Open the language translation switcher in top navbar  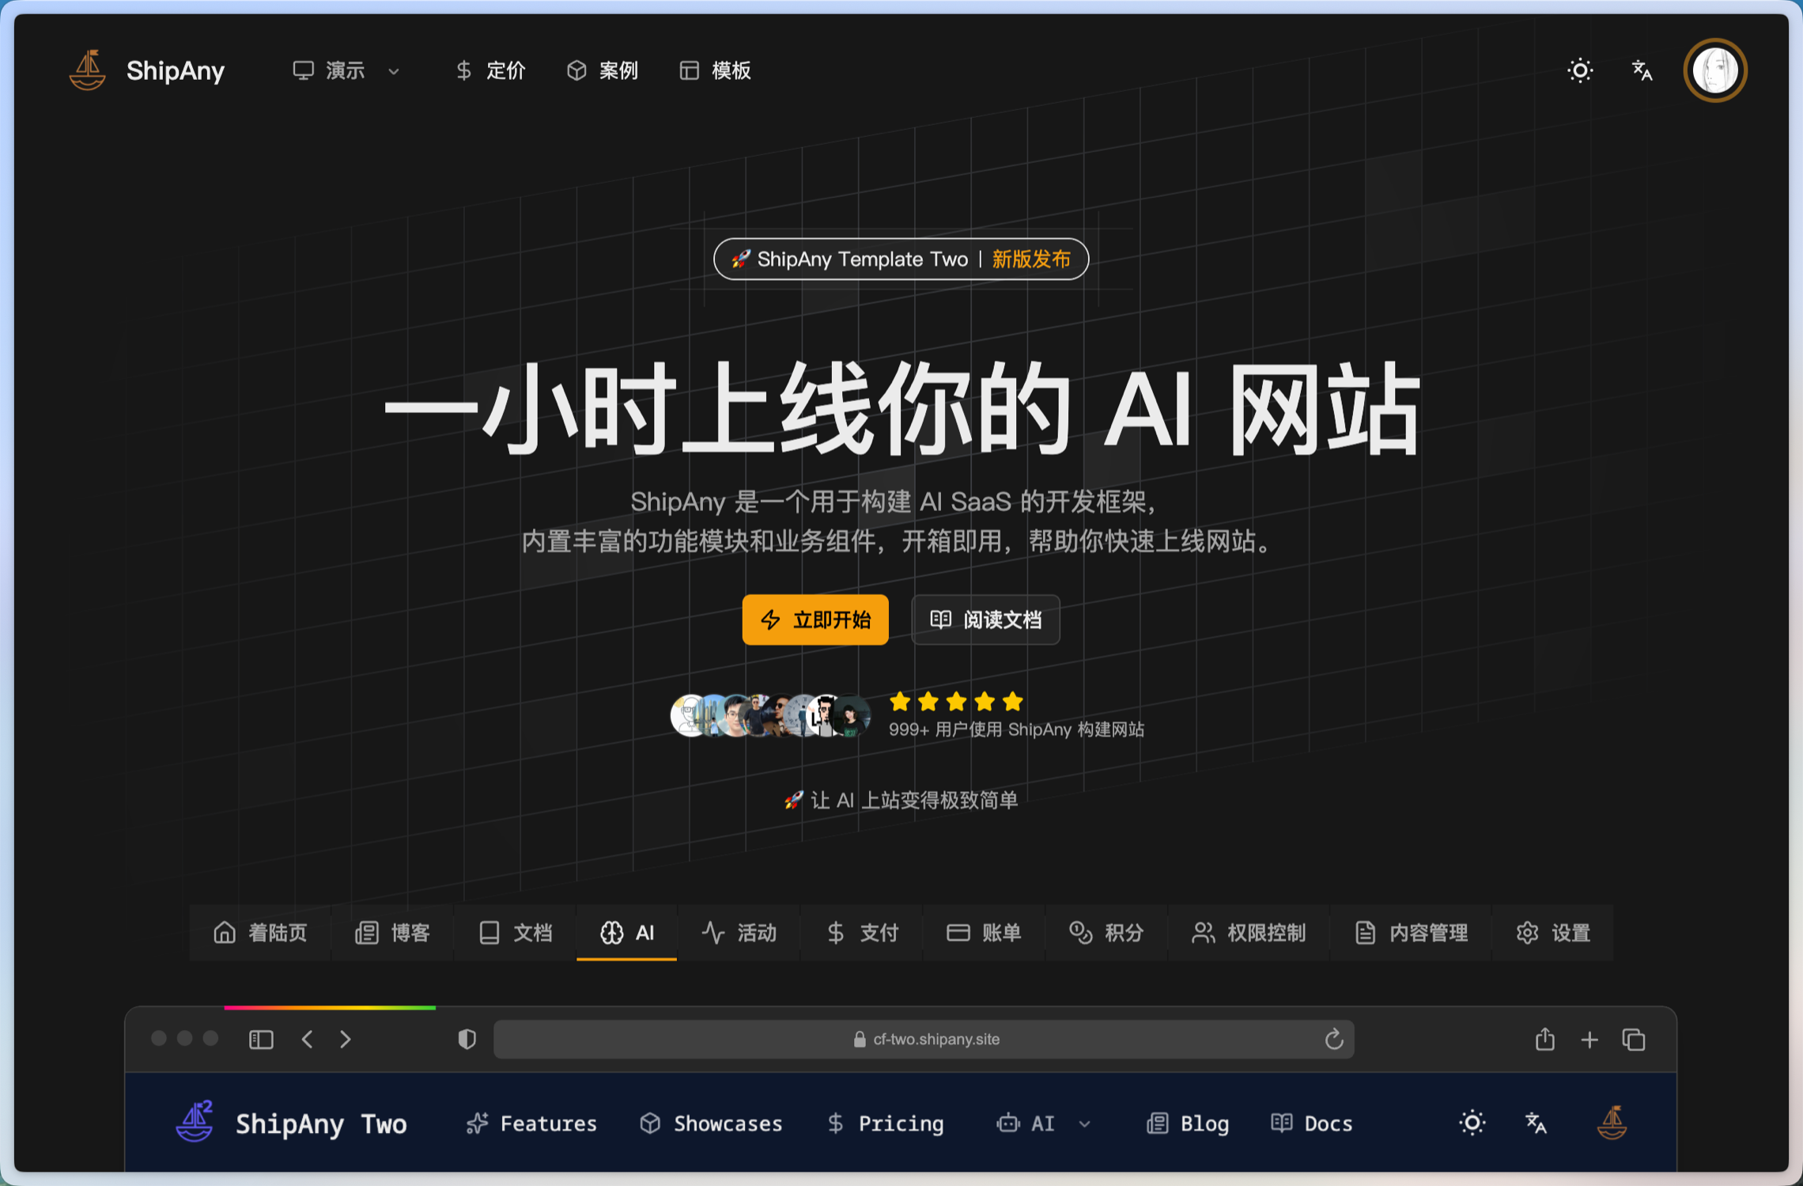point(1642,71)
